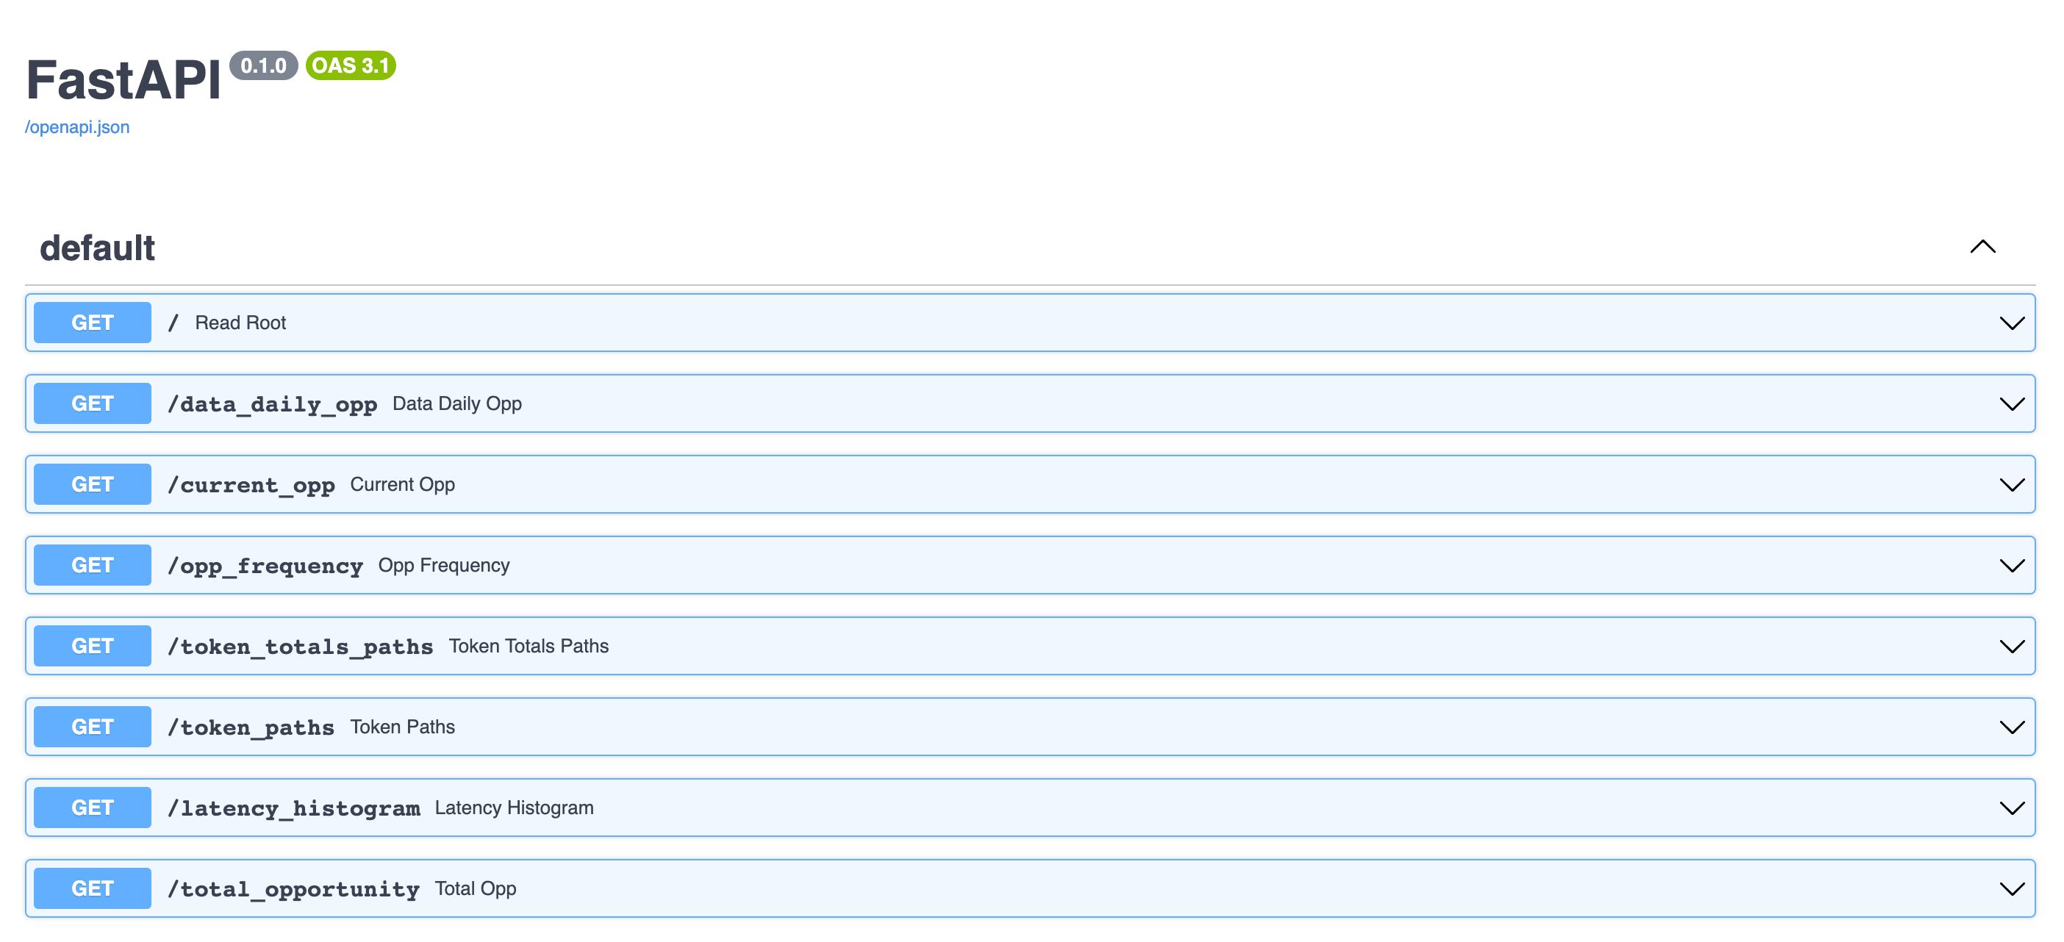Click the Data Daily Opp description text
The height and width of the screenshot is (942, 2064).
coord(456,403)
